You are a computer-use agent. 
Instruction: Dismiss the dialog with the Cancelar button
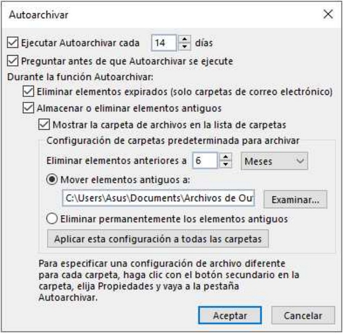(x=303, y=316)
